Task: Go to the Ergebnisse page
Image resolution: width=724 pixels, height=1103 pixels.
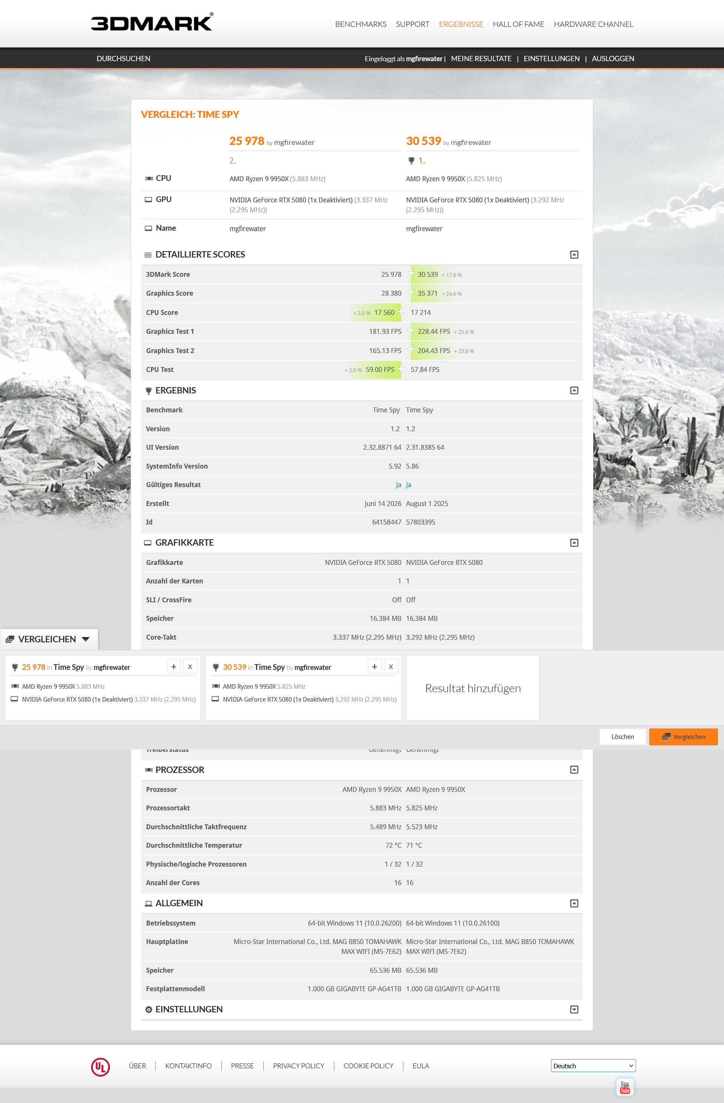Action: click(461, 24)
